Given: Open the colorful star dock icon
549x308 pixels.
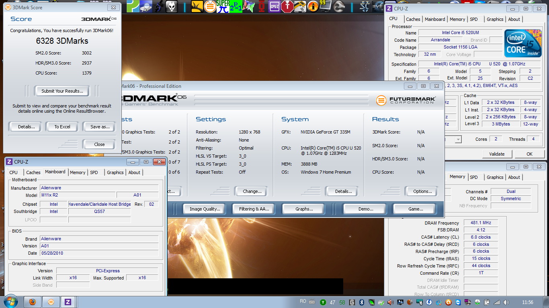Looking at the screenshot, I should 249,6.
